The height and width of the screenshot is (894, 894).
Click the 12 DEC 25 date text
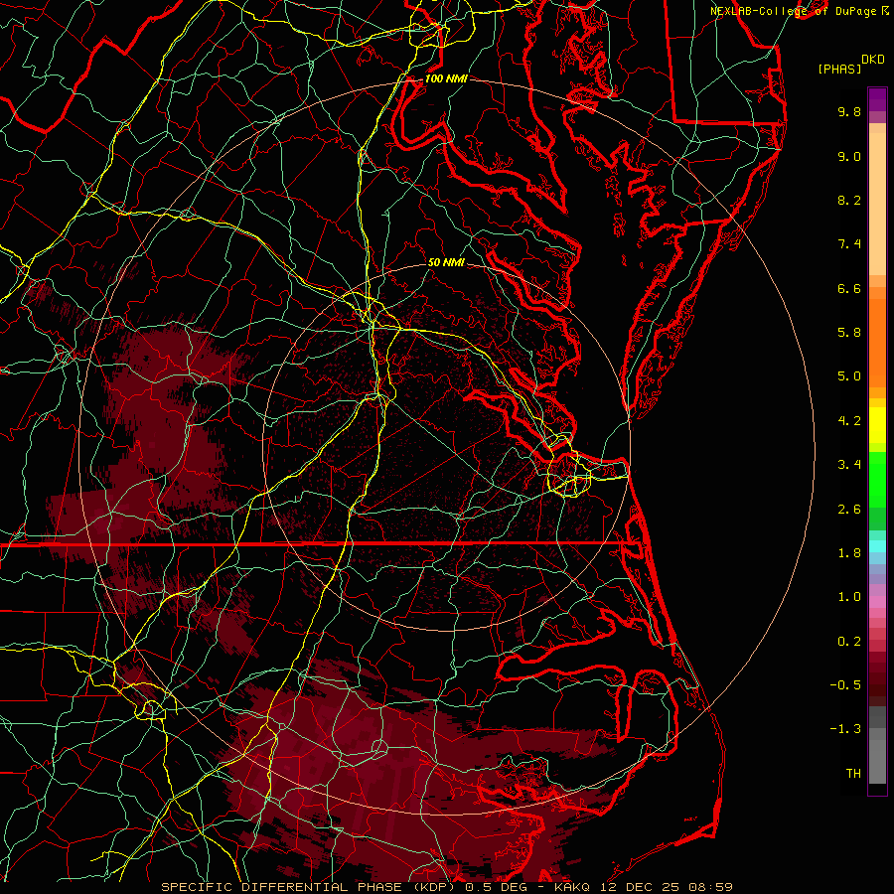pos(641,887)
